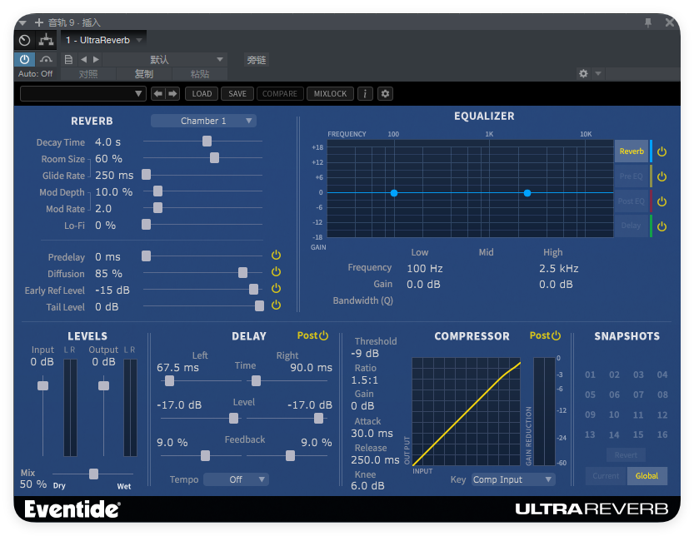Image resolution: width=694 pixels, height=536 pixels.
Task: Load previous Eventide preset with left arrow
Action: pyautogui.click(x=158, y=94)
